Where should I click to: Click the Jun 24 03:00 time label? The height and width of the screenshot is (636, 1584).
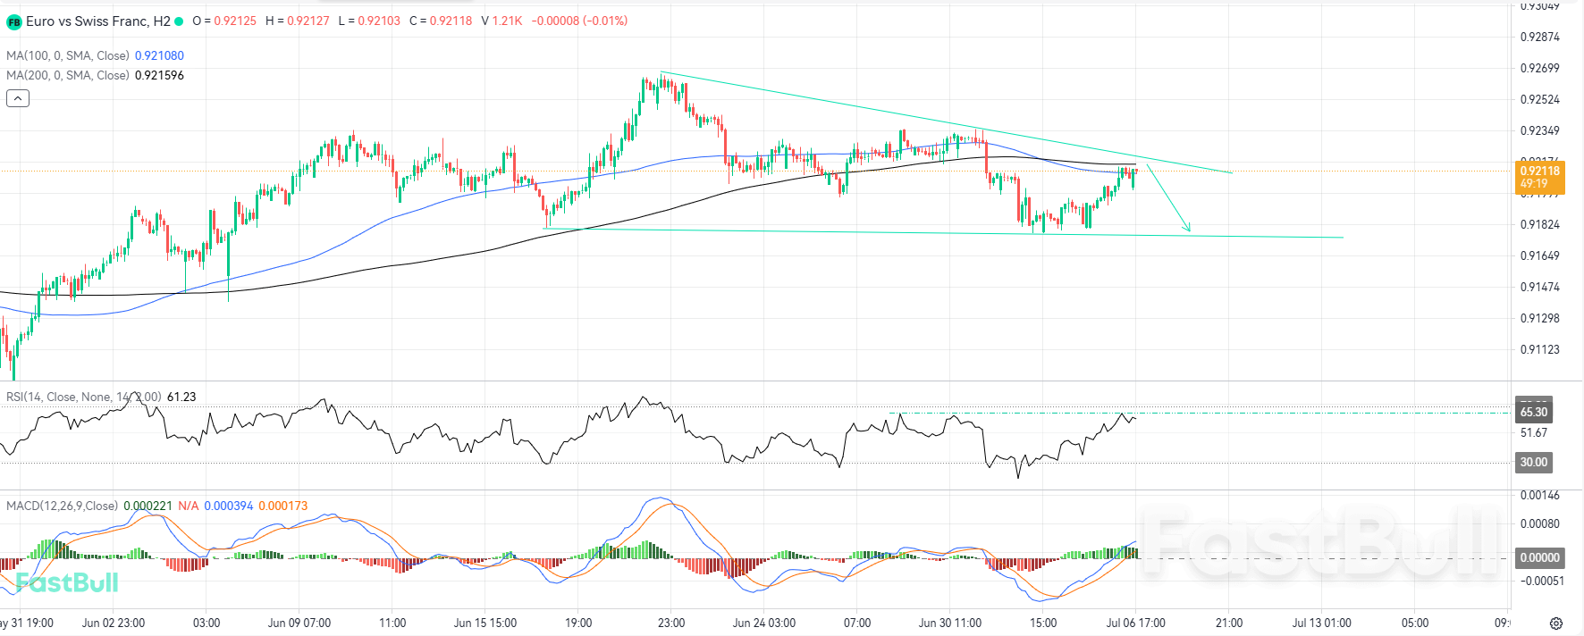[764, 623]
